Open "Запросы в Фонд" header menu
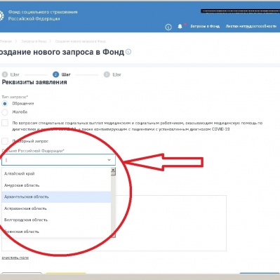 point(205,26)
